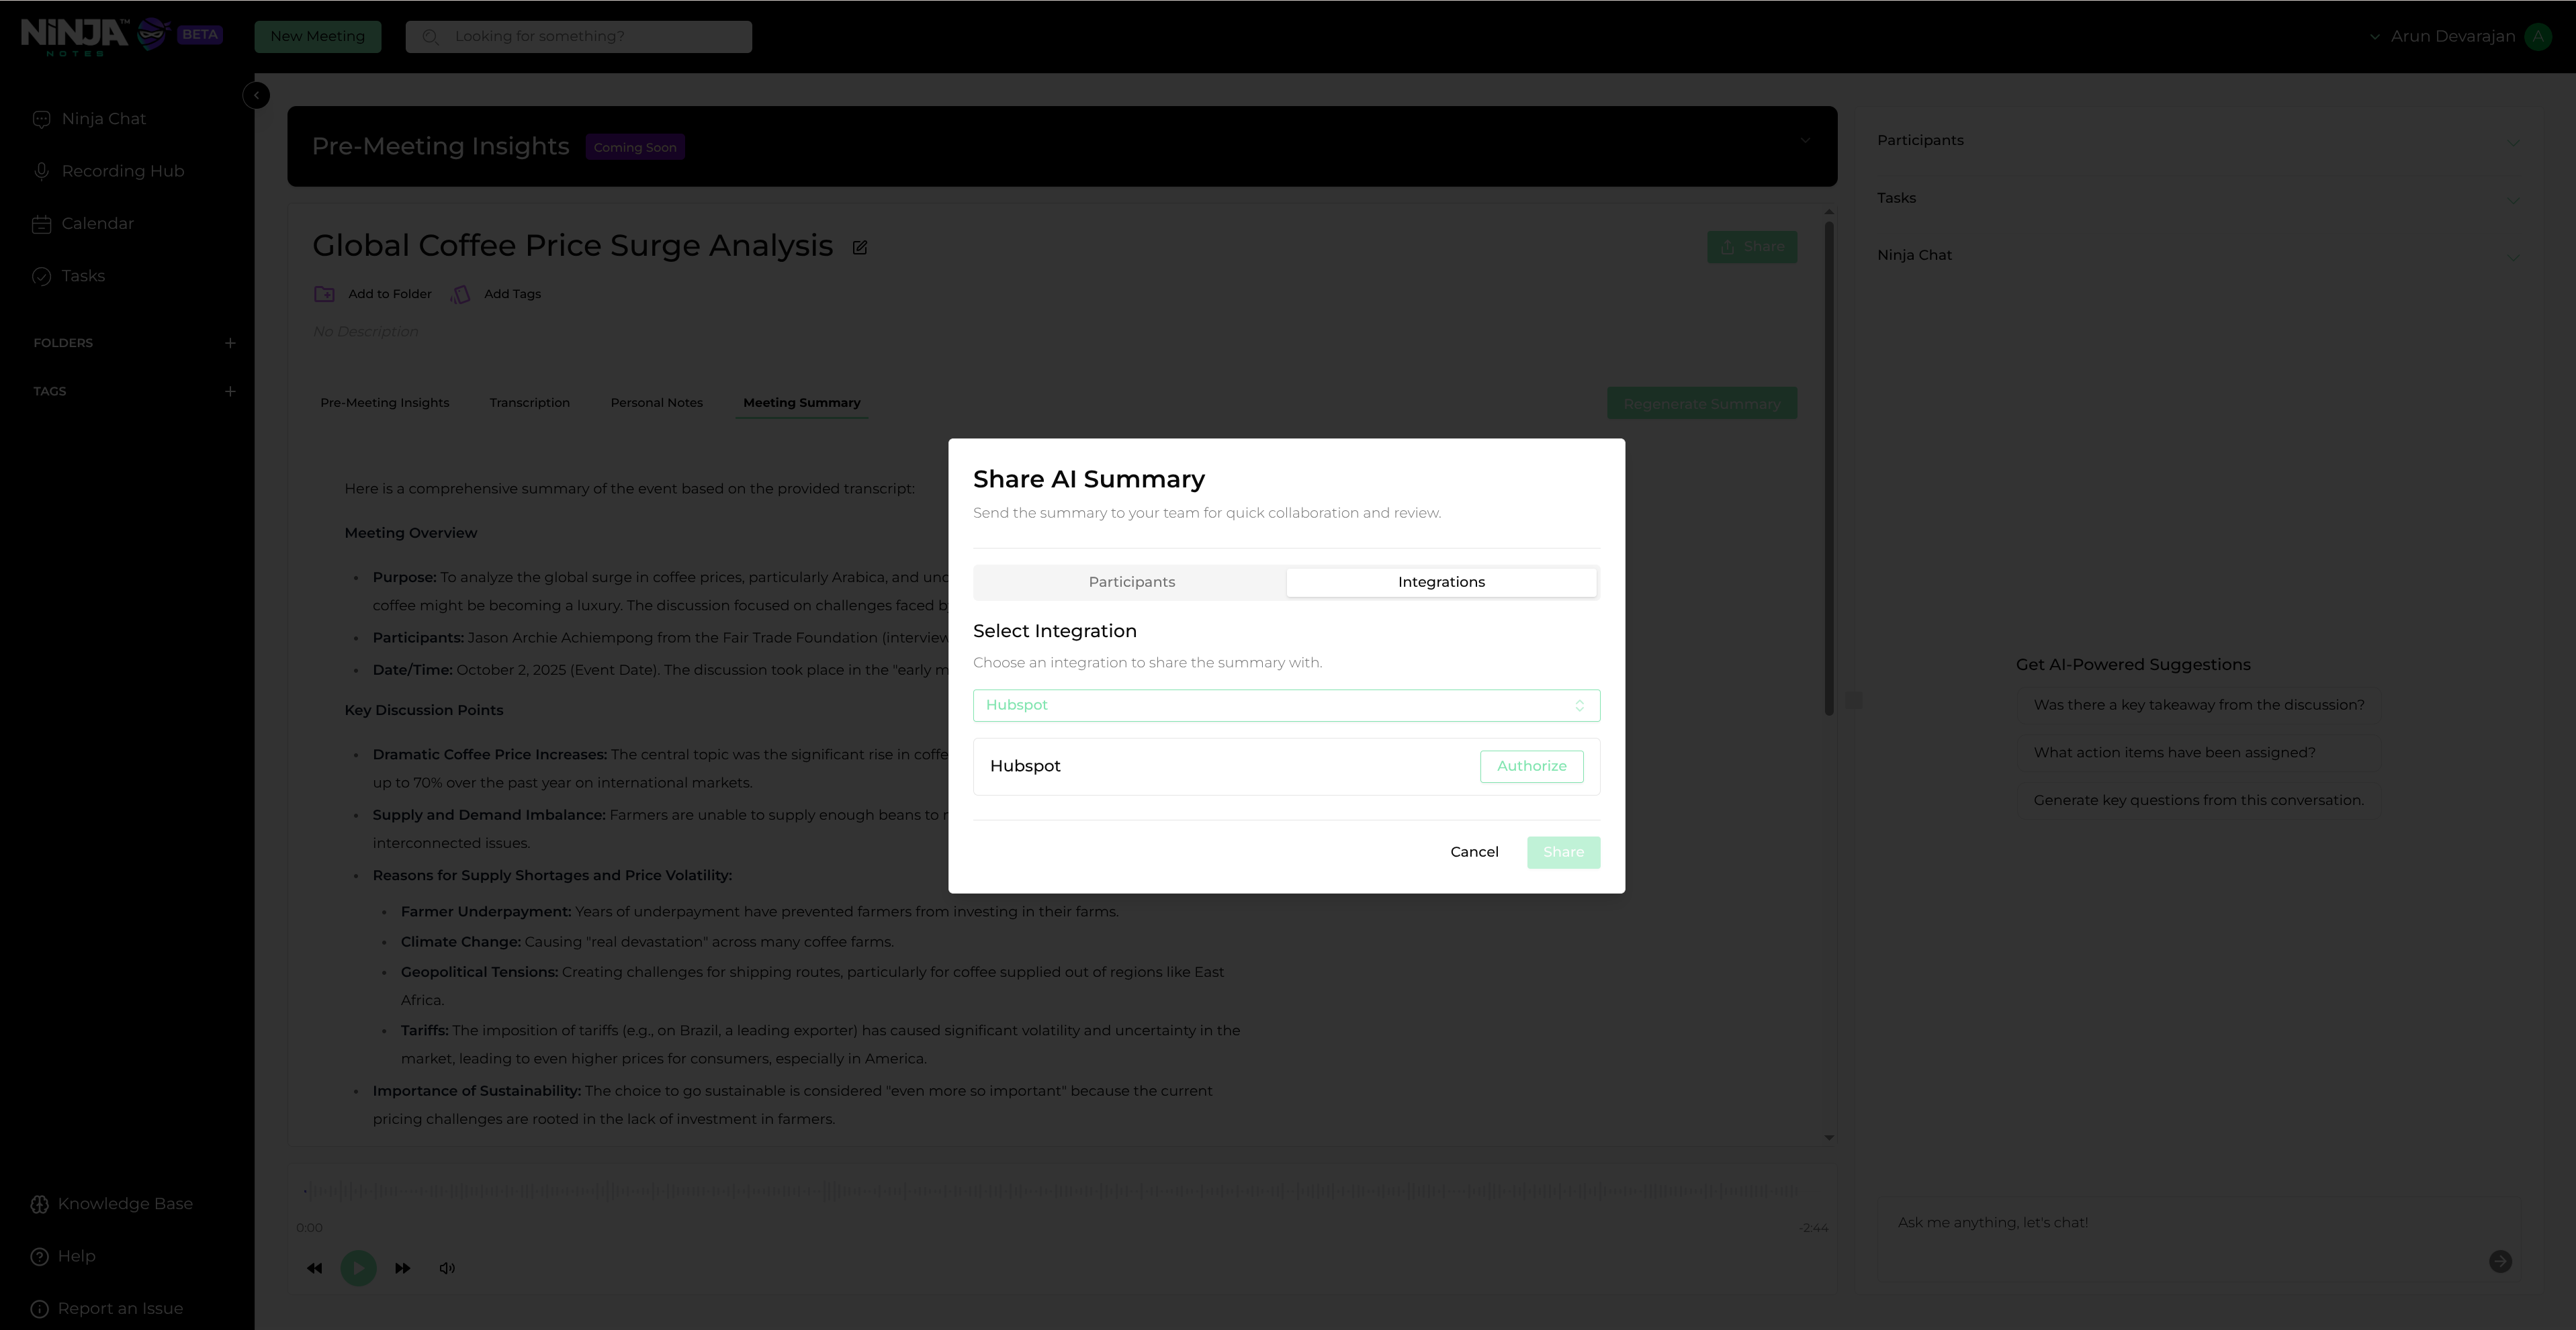Open the Personal Notes tab
2576x1330 pixels.
pyautogui.click(x=656, y=403)
